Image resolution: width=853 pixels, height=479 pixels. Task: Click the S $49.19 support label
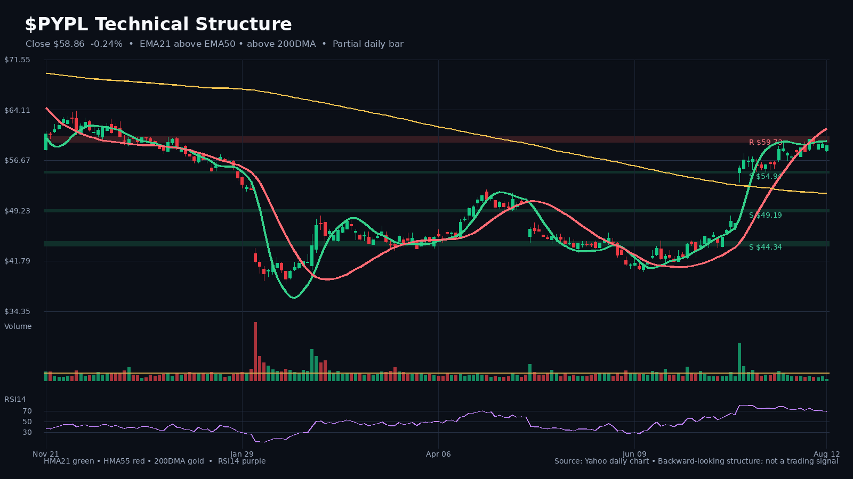pyautogui.click(x=766, y=216)
